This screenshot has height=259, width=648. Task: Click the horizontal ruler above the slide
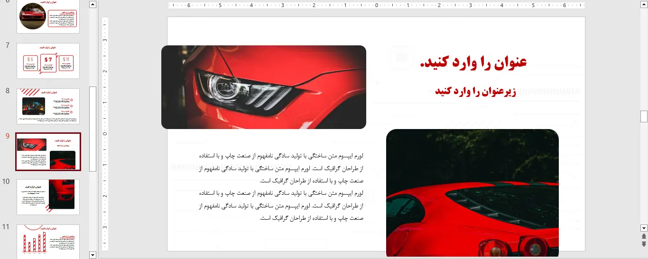376,6
